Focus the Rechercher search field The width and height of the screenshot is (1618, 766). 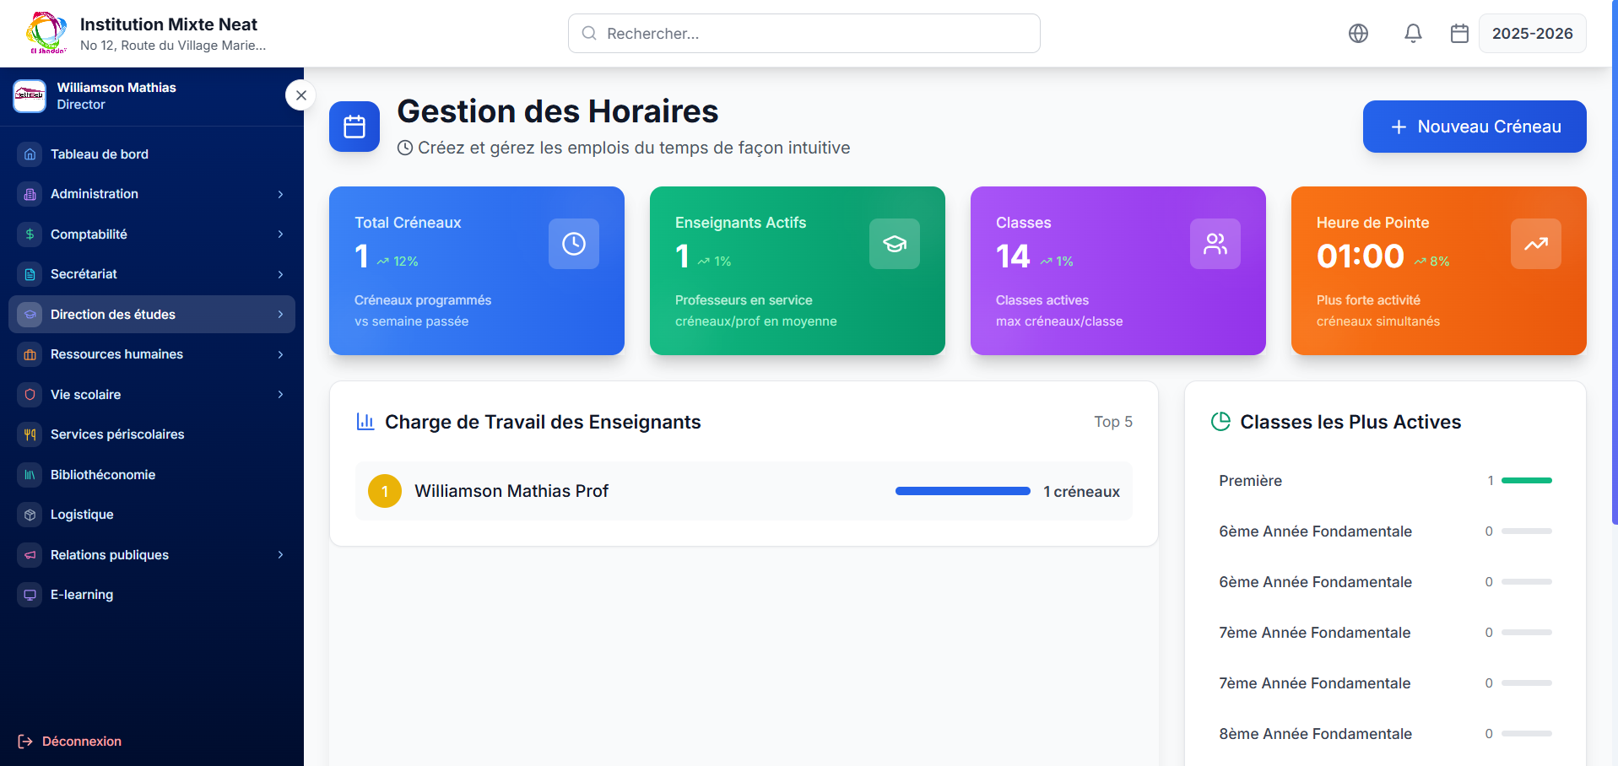[804, 33]
